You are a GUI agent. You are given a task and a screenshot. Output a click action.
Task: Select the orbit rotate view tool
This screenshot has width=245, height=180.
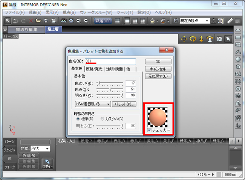point(193,39)
